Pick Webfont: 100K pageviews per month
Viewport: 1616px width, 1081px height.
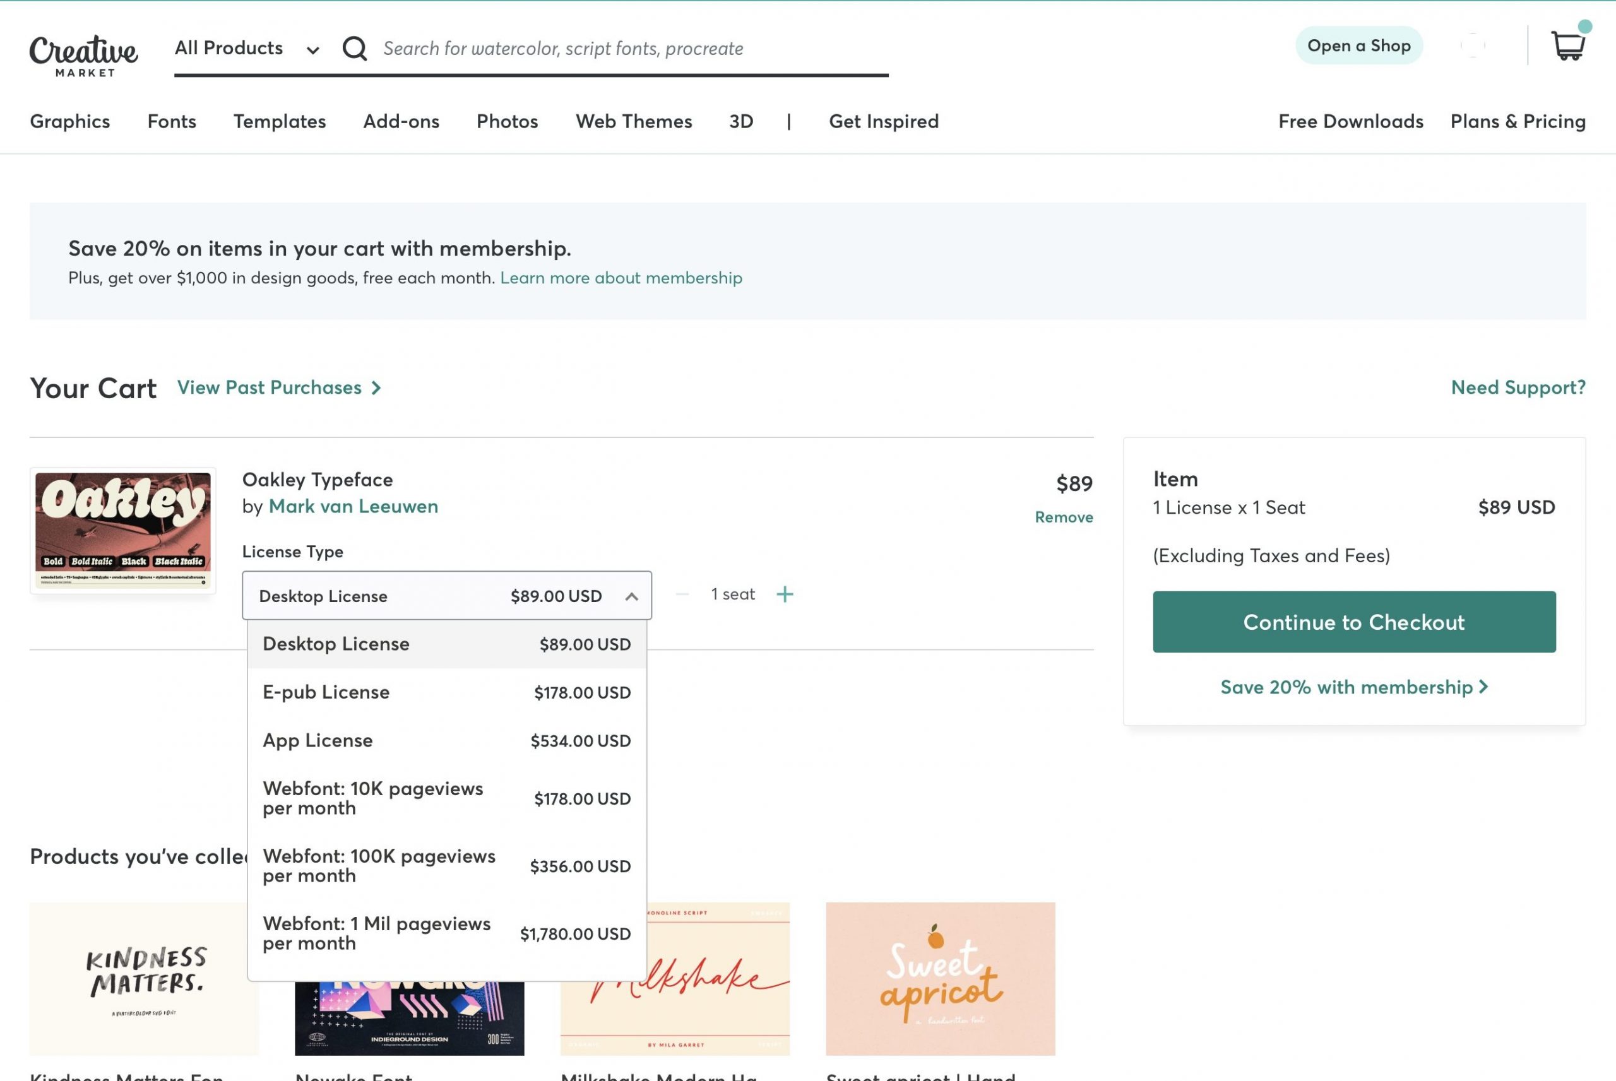tap(447, 866)
